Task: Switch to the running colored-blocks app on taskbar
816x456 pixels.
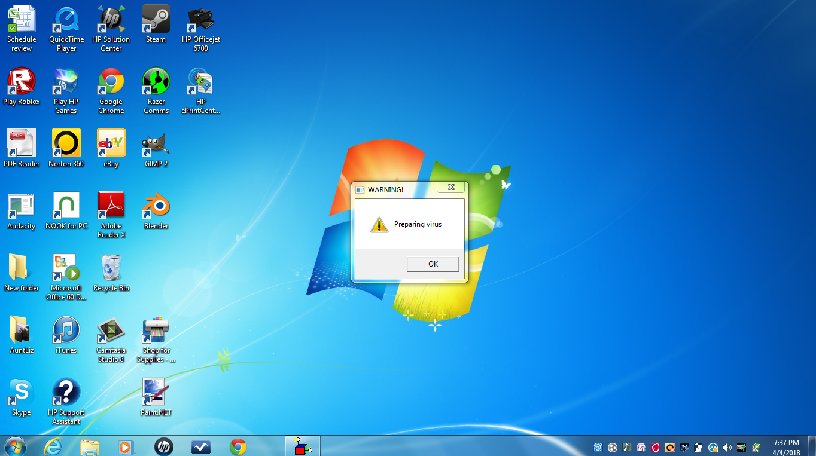Action: (x=303, y=446)
